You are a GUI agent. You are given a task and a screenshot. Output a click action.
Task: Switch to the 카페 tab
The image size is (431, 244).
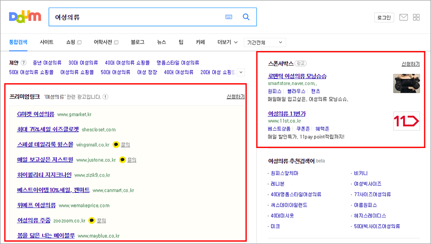(x=200, y=42)
